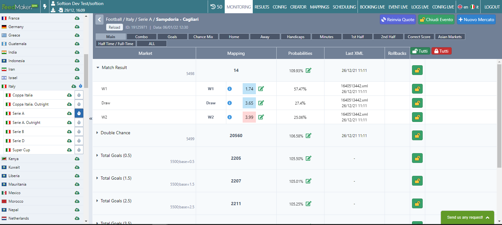This screenshot has height=225, width=502.
Task: Click the history refresh counter icon showing 50
Action: click(x=216, y=7)
